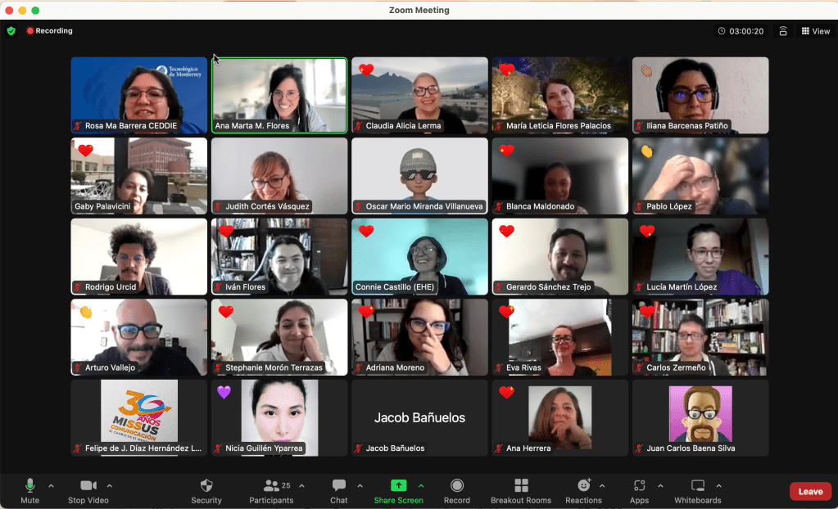Toggle the Record button
This screenshot has width=838, height=509.
click(457, 490)
